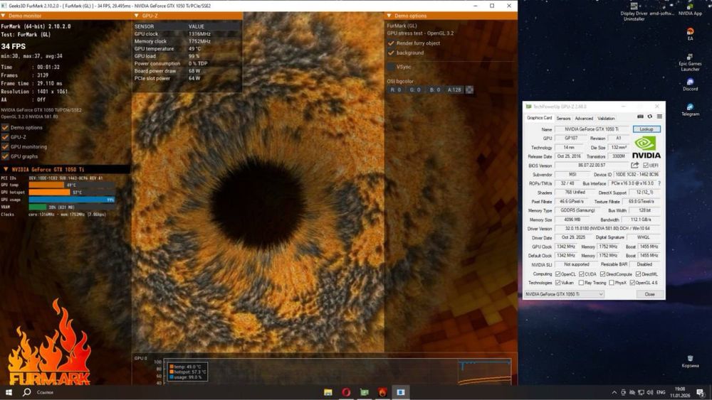Adjust the R: 0 color value

tap(396, 90)
